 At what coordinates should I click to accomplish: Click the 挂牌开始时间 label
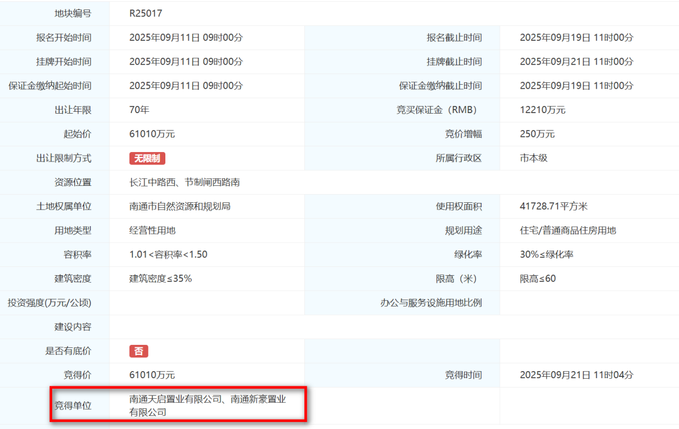coord(63,62)
